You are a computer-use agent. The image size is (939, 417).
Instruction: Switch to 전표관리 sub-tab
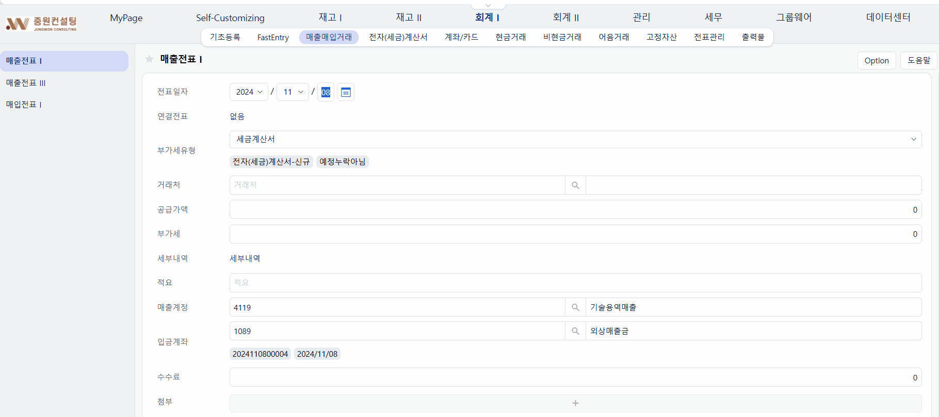[709, 37]
